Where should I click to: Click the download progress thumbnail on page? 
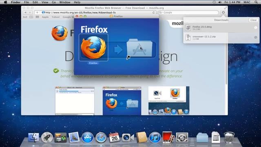coord(75,101)
